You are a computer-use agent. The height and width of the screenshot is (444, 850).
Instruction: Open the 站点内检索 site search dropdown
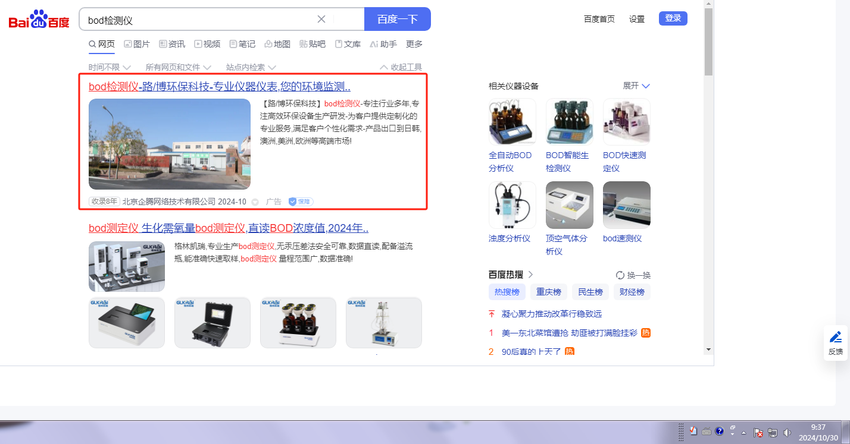(x=251, y=67)
